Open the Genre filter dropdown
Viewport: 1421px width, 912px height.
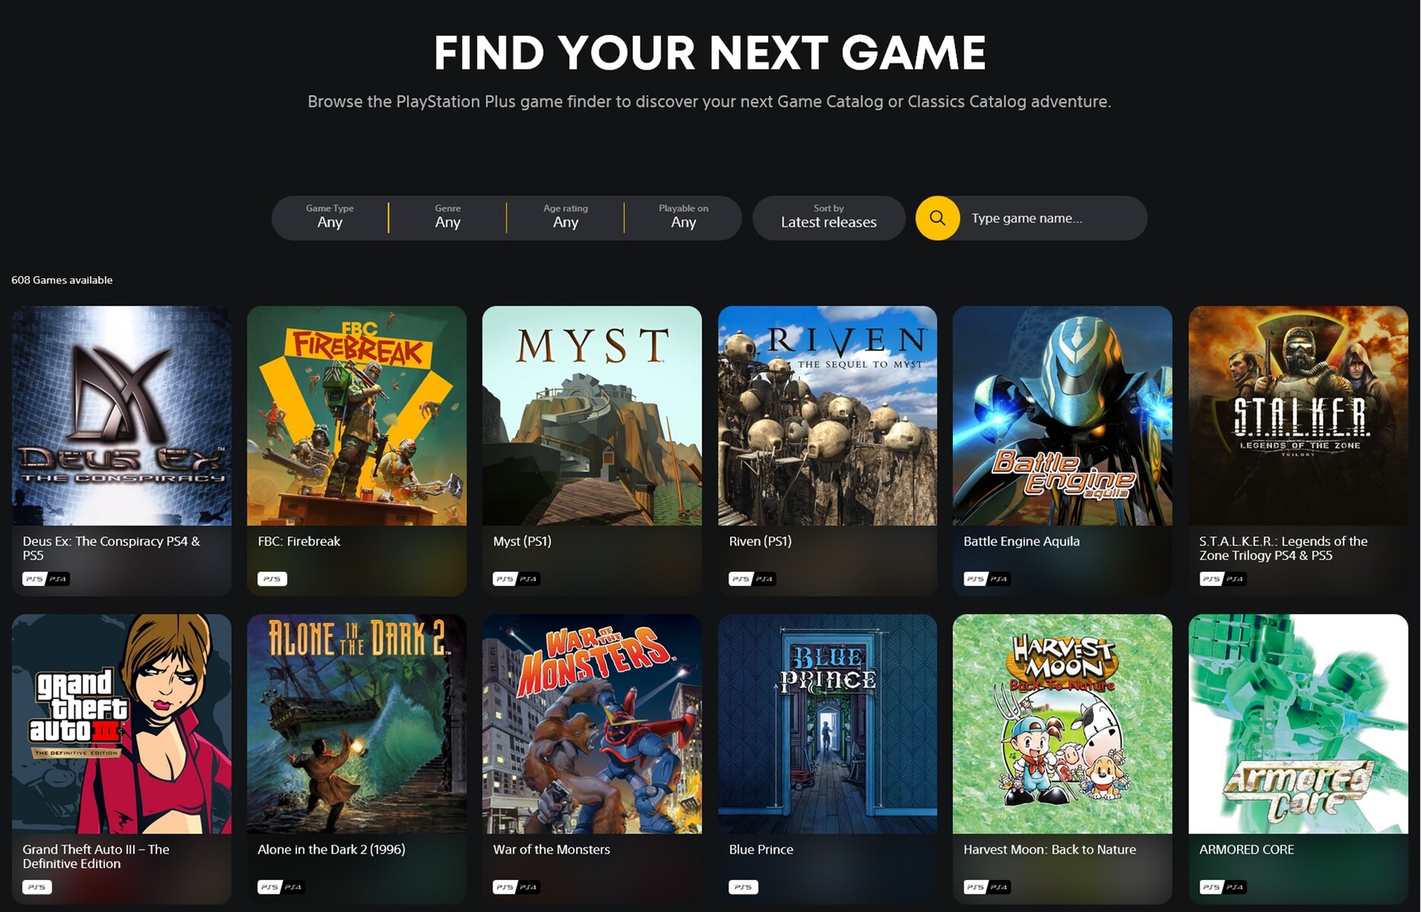pos(448,217)
